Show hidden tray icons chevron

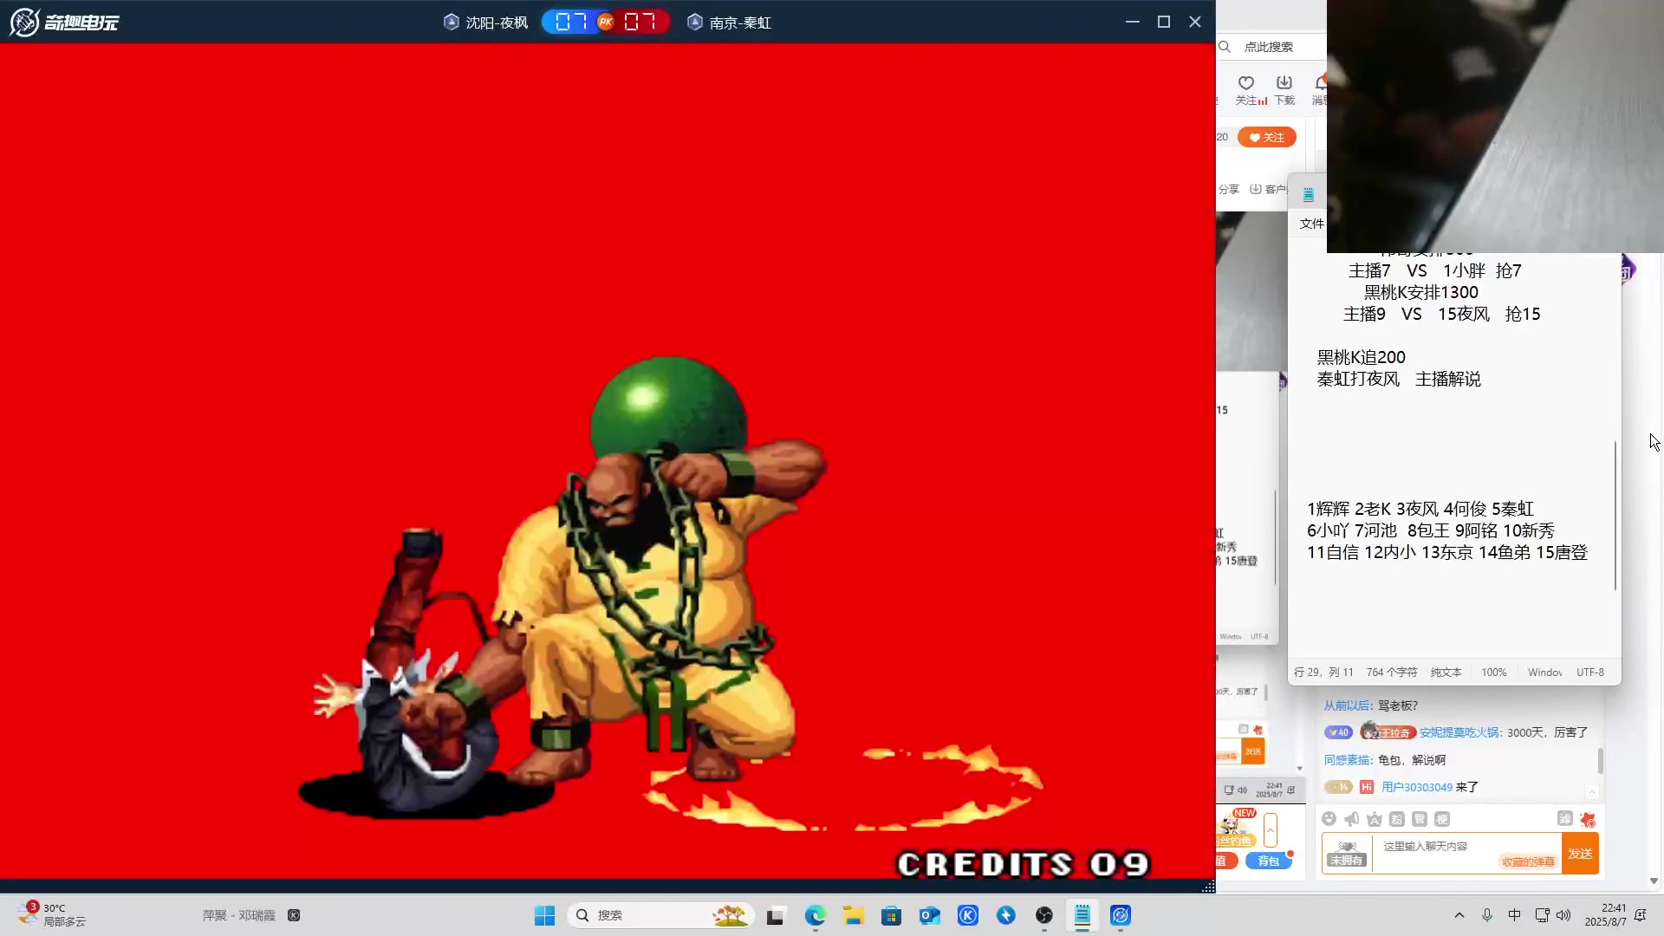click(x=1459, y=915)
